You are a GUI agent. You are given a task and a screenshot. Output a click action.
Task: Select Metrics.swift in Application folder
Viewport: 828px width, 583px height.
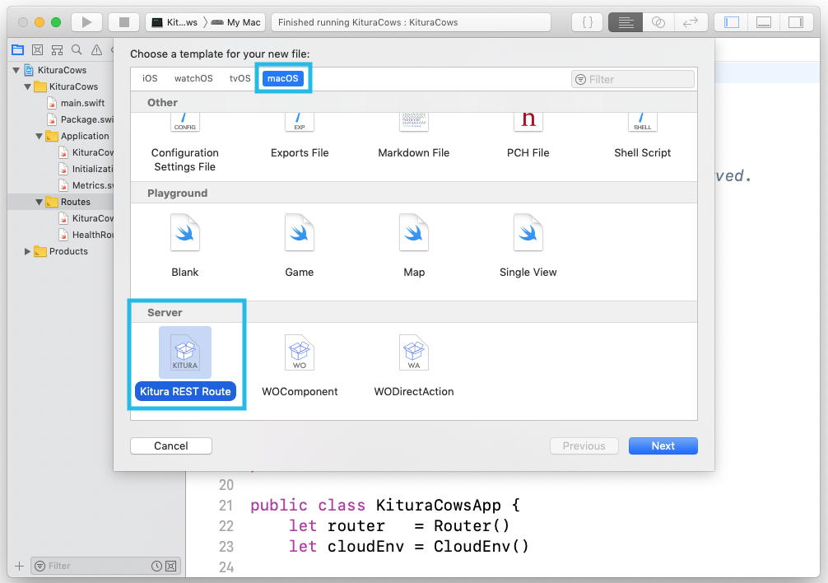86,185
